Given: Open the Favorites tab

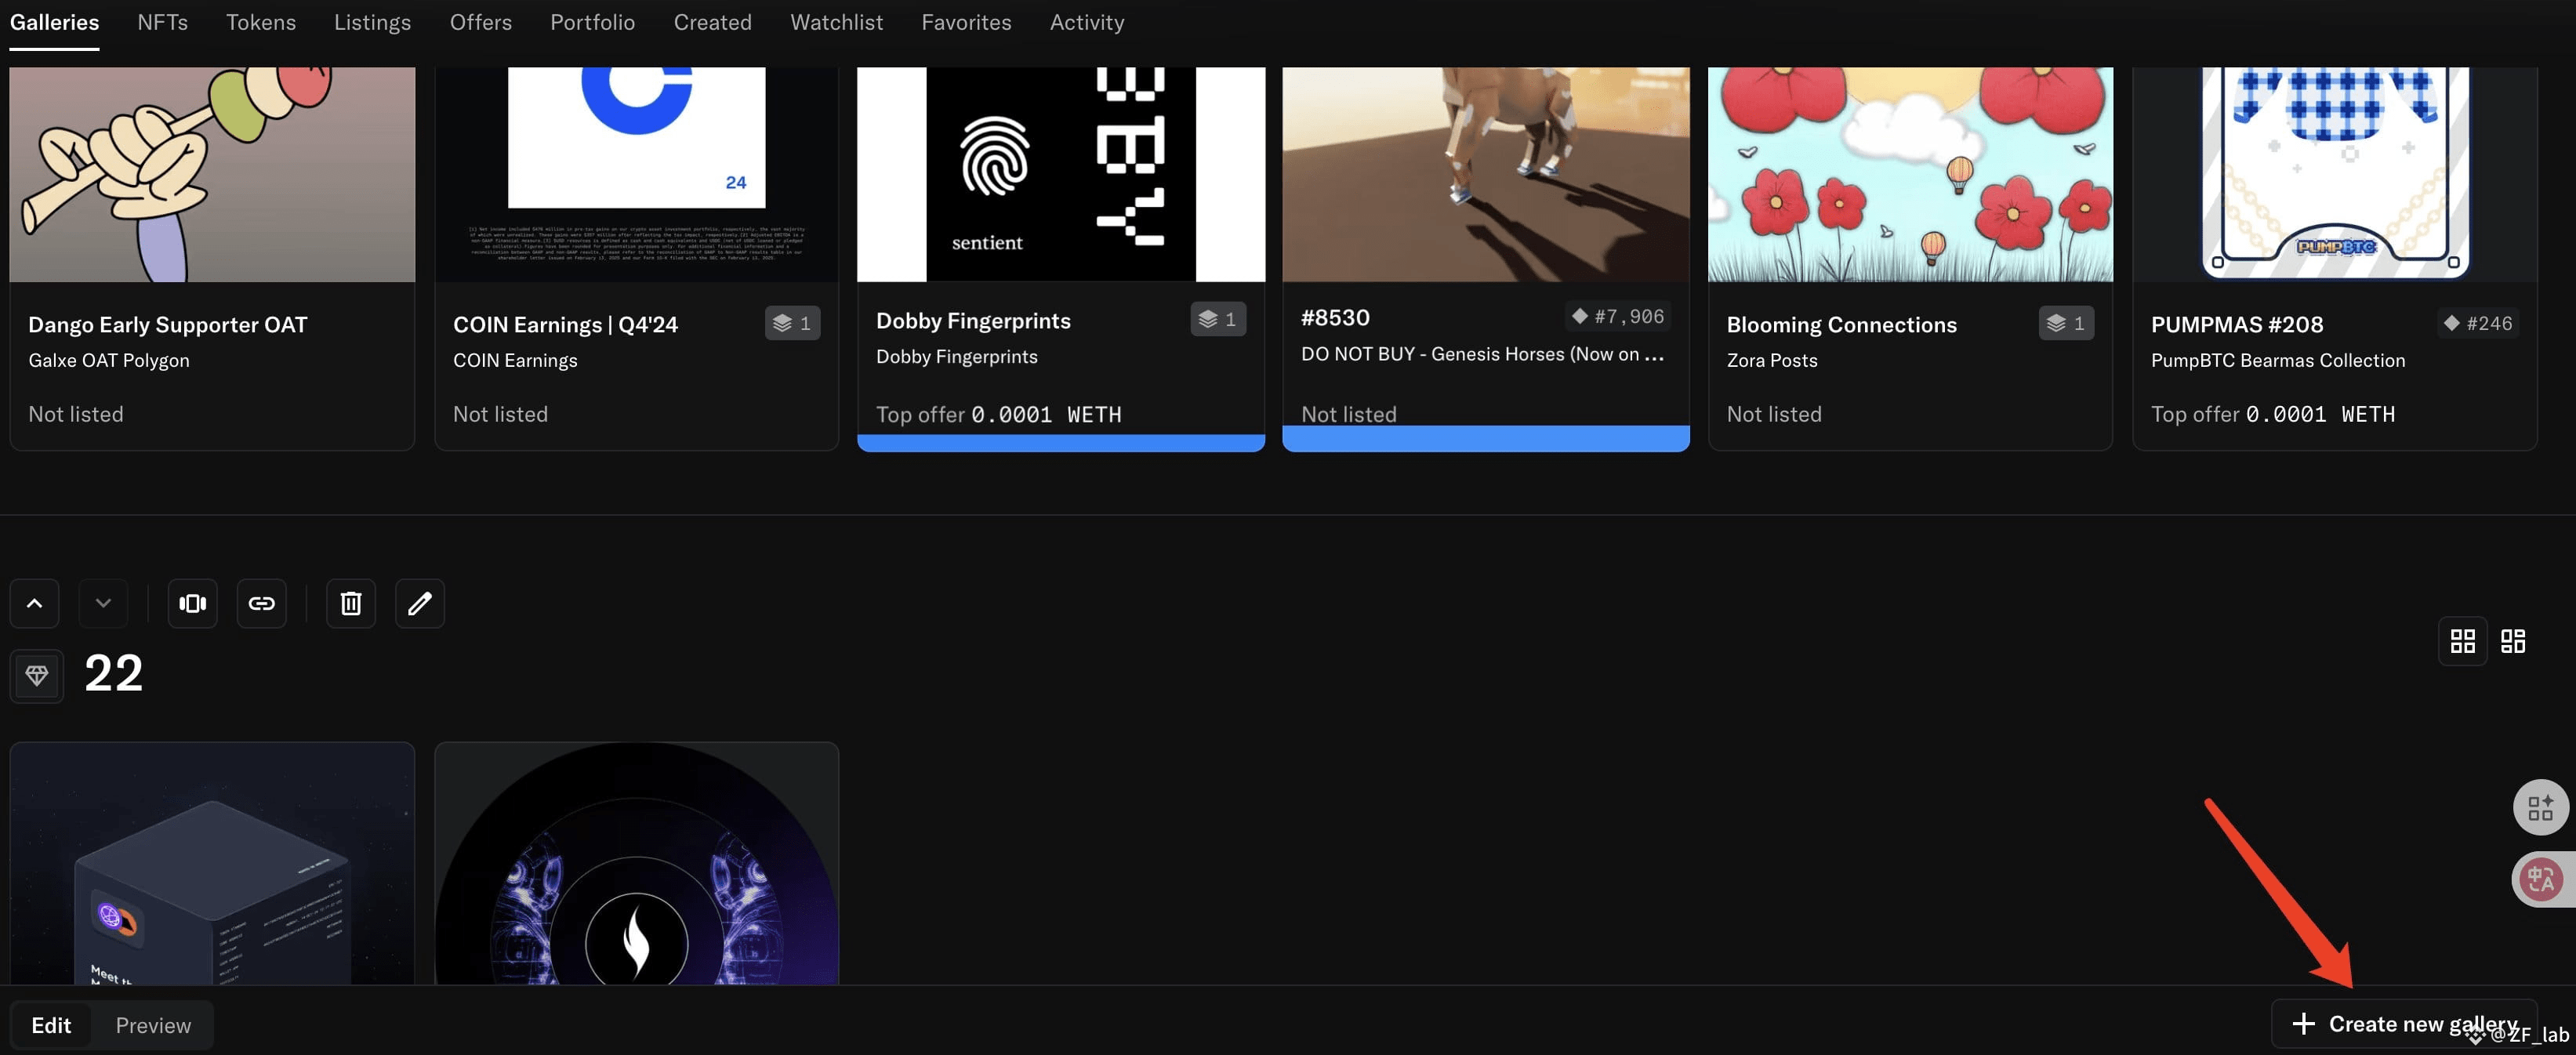Looking at the screenshot, I should 966,22.
